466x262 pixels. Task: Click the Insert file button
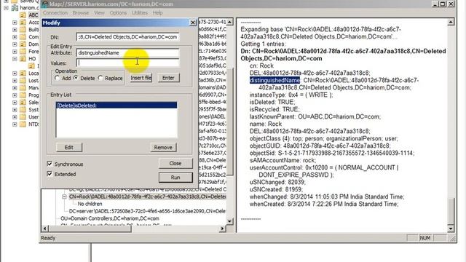coord(141,78)
